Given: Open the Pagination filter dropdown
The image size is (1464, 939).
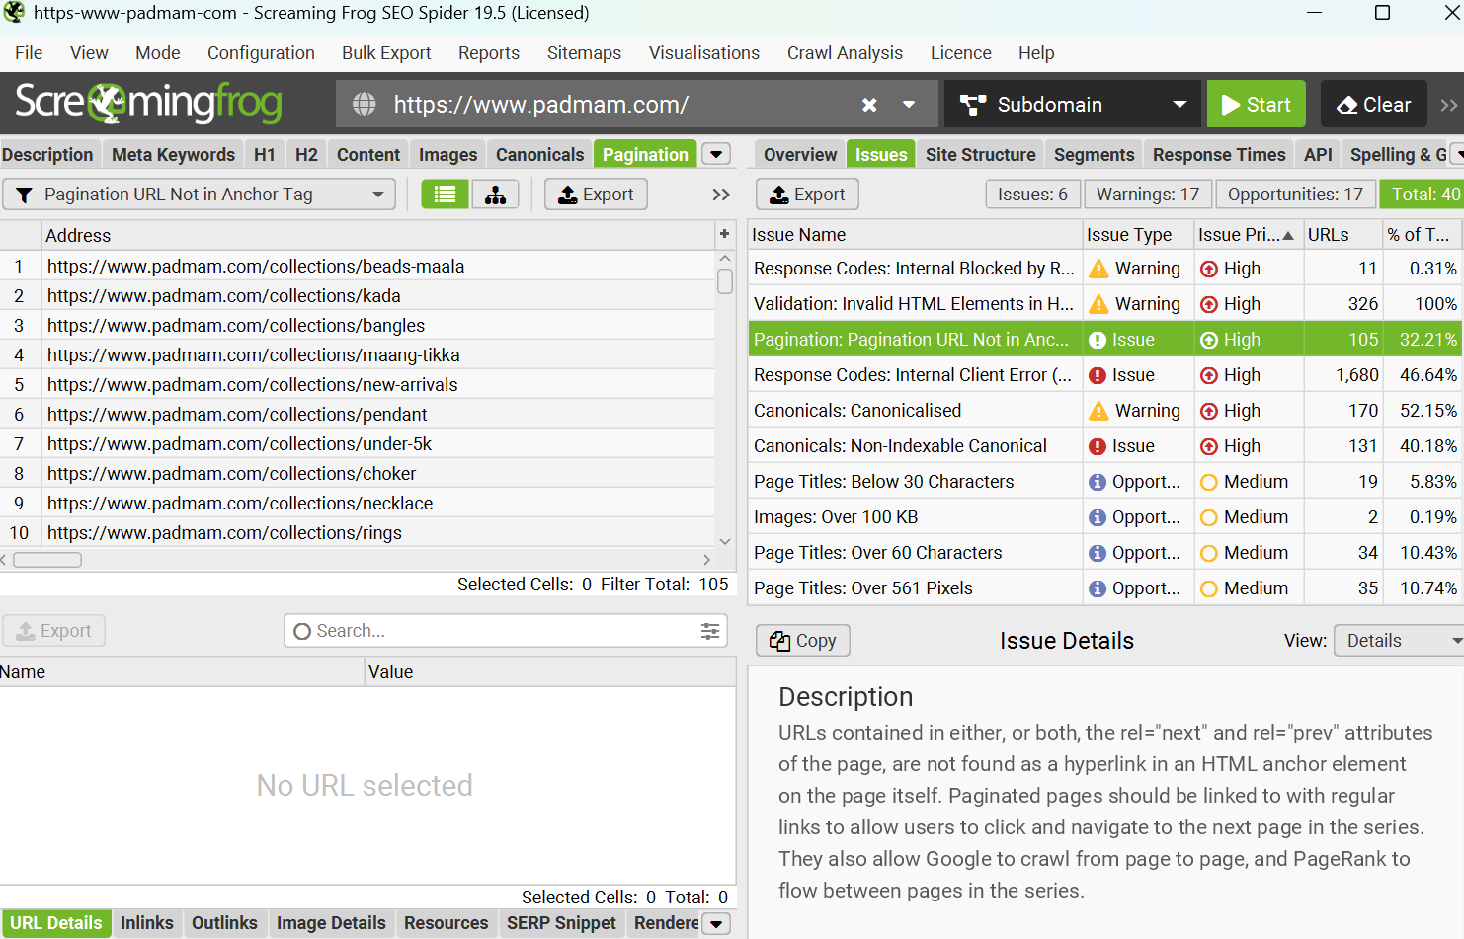Looking at the screenshot, I should point(200,195).
